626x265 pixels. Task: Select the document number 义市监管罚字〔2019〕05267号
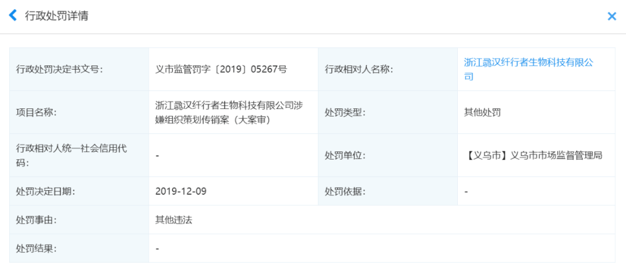pyautogui.click(x=221, y=70)
